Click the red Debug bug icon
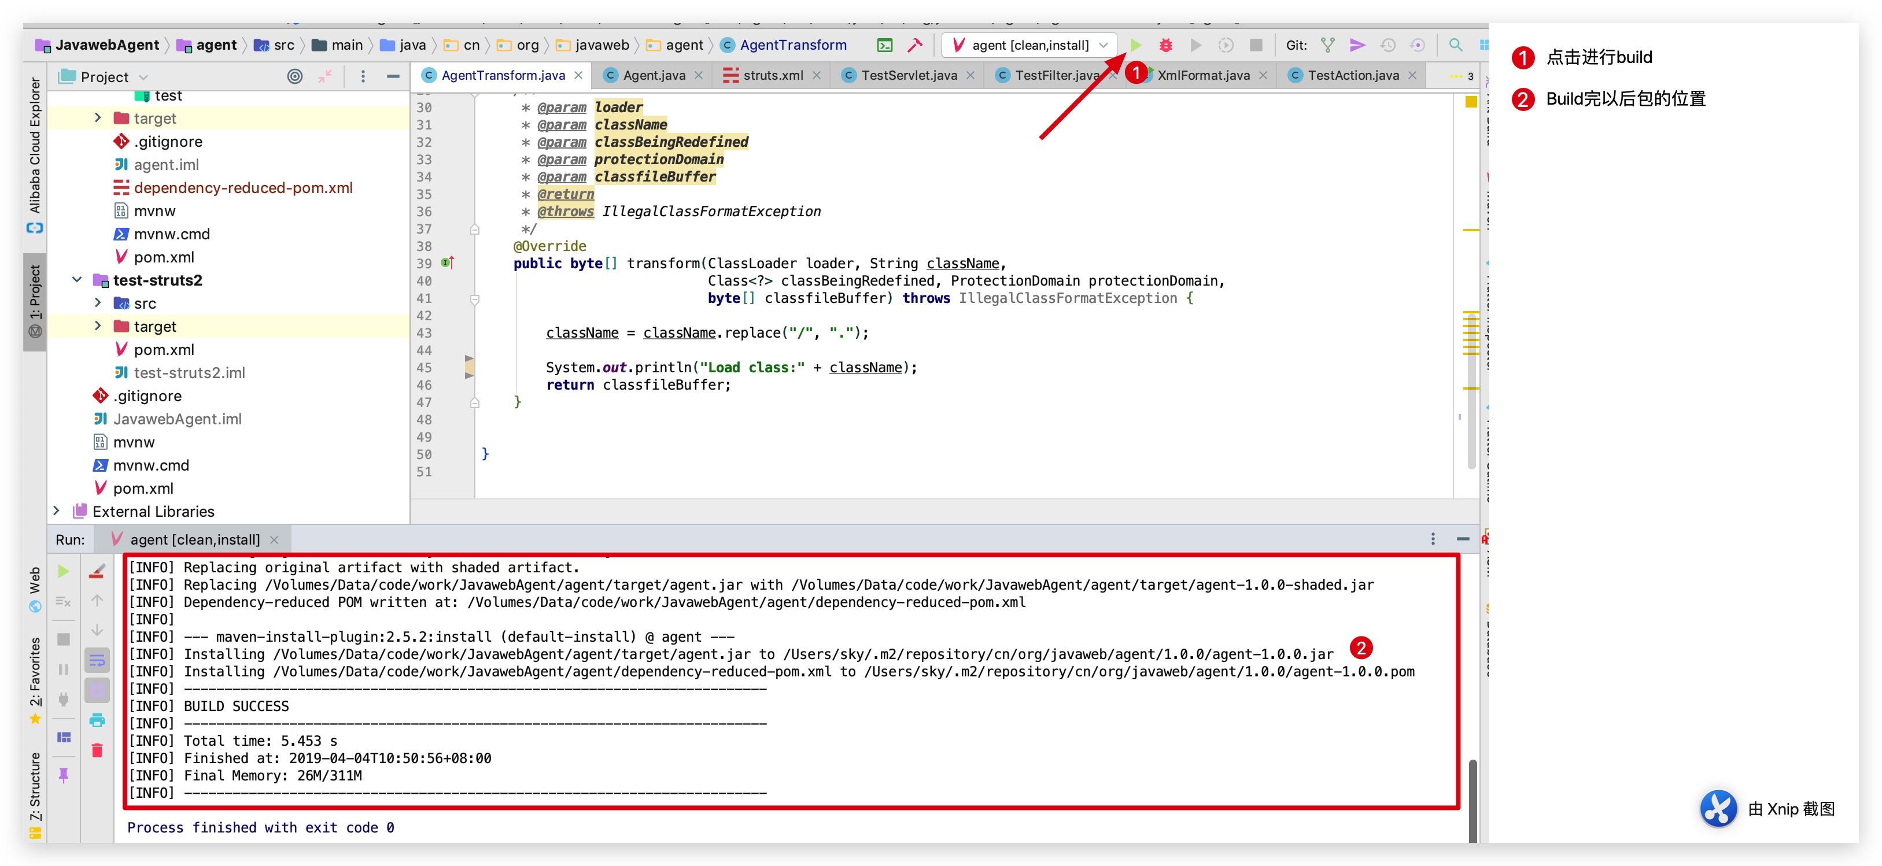The width and height of the screenshot is (1882, 866). [1165, 45]
